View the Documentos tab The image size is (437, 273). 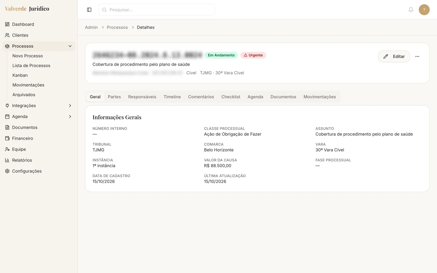point(283,97)
